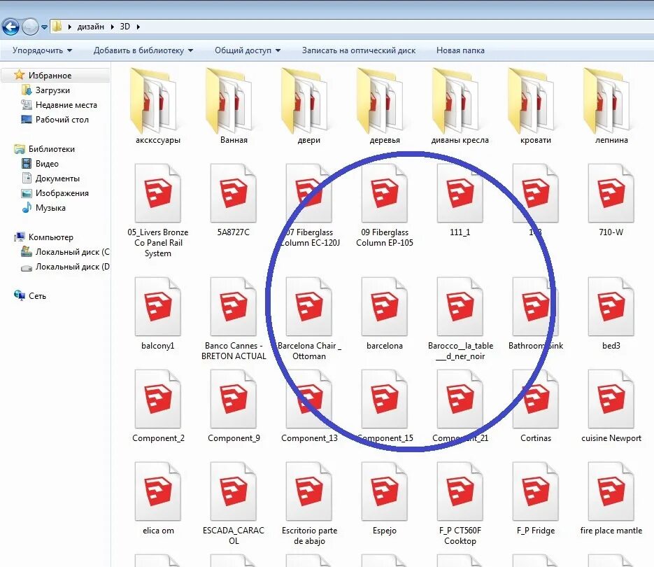
Task: Open 'Добавить в библиотеку' dropdown
Action: tap(143, 50)
